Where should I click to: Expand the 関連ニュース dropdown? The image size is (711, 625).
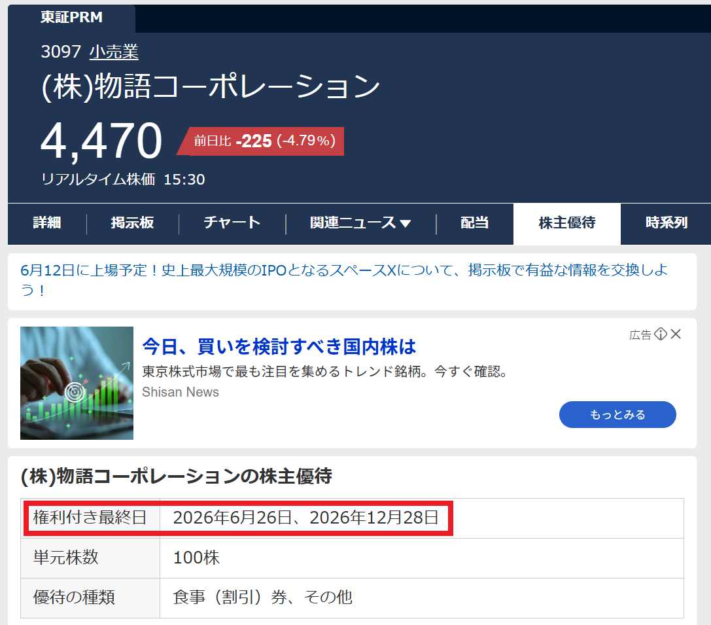(x=360, y=223)
